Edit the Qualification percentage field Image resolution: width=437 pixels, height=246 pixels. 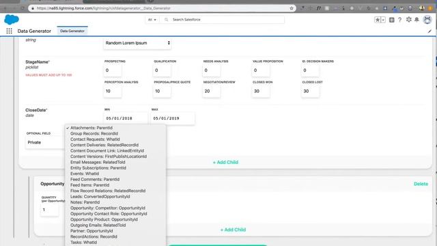pos(162,70)
